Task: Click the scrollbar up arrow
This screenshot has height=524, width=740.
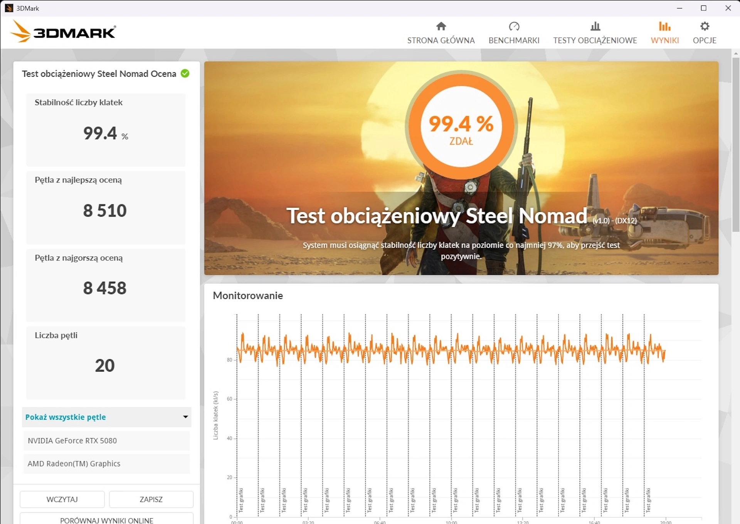Action: (x=736, y=53)
